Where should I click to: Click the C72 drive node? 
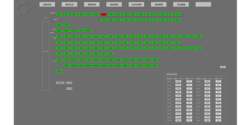(x=147, y=65)
